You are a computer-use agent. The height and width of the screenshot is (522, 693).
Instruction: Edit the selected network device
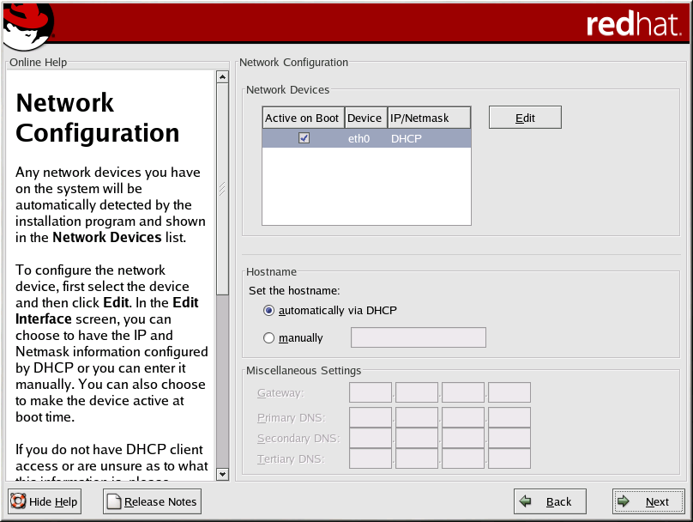525,118
